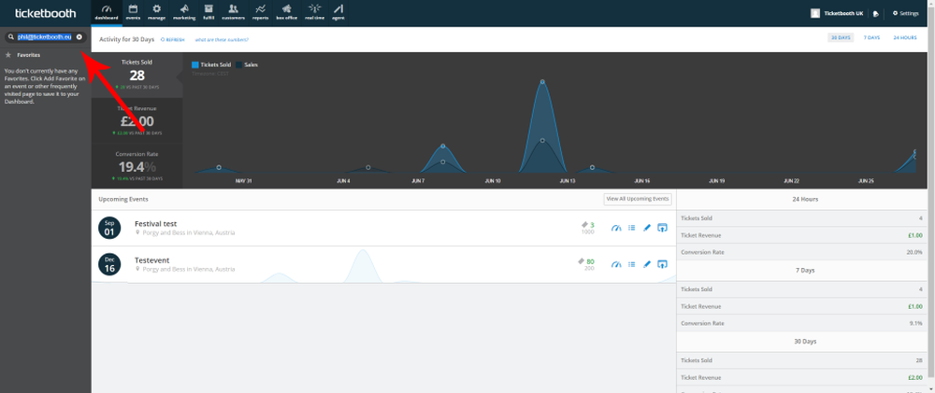This screenshot has height=393, width=935.
Task: Open the list icon for Testevent
Action: [631, 264]
